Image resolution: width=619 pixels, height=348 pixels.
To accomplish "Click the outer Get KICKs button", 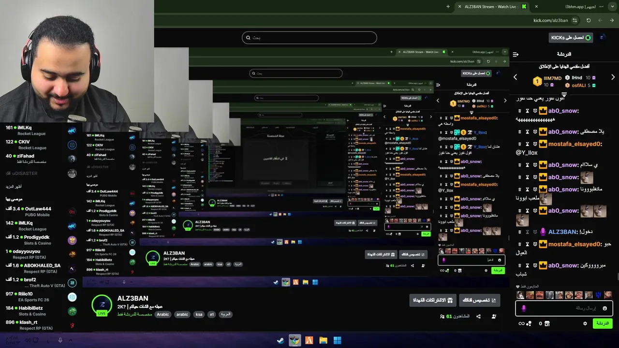I will coord(571,38).
